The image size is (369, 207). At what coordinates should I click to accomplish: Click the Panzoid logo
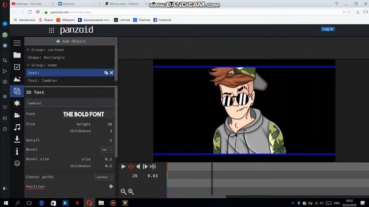point(77,30)
